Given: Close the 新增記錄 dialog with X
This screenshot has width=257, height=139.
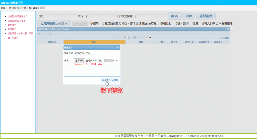Looking at the screenshot, I should point(118,48).
